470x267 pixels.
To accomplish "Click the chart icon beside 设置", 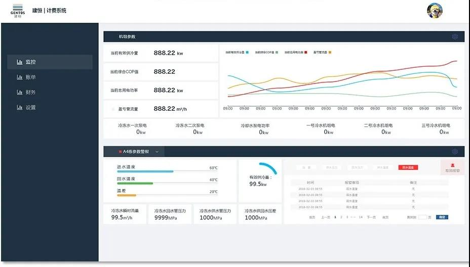I will (20, 108).
